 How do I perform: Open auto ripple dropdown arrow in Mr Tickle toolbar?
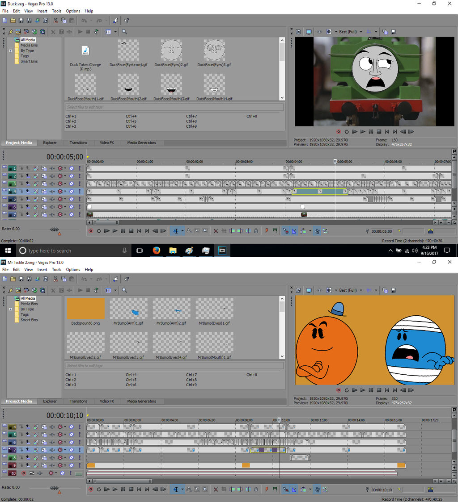tap(310, 489)
